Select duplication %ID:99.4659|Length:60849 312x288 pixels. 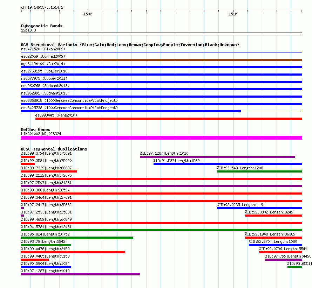point(46,219)
